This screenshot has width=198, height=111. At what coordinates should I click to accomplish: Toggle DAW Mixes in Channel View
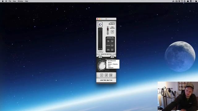(112, 50)
